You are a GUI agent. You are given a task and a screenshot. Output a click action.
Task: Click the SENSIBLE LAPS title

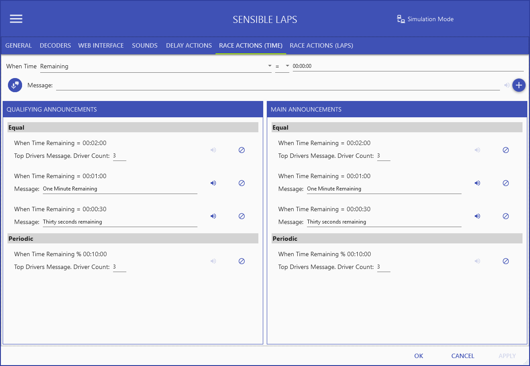coord(265,19)
